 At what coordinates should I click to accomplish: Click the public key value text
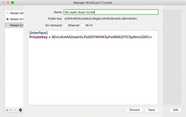pos(101,19)
